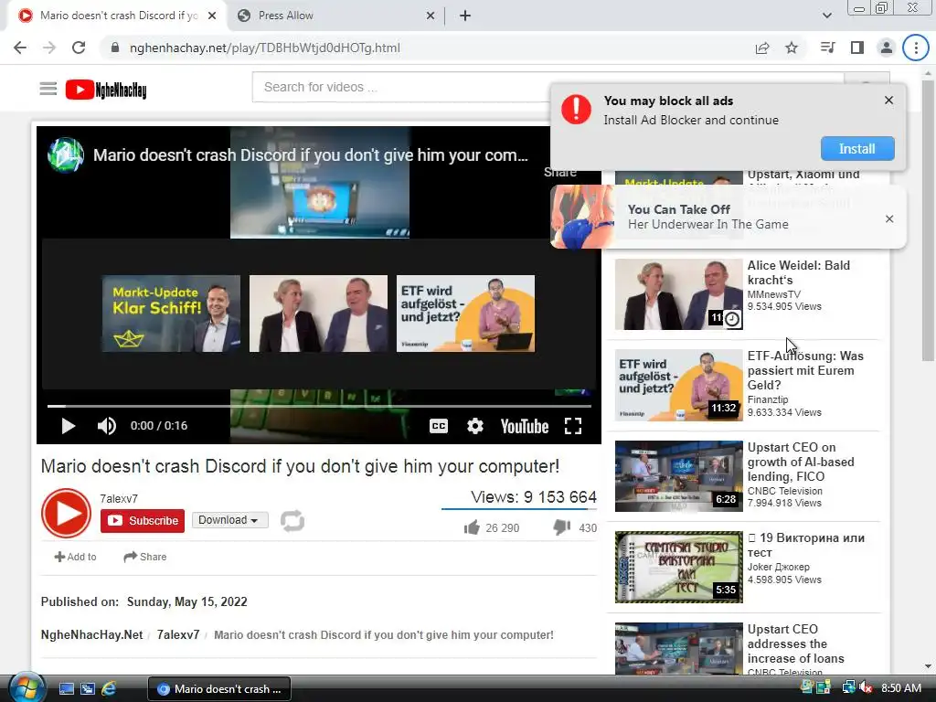Image resolution: width=936 pixels, height=702 pixels.
Task: Expand the Download dropdown
Action: pos(229,520)
